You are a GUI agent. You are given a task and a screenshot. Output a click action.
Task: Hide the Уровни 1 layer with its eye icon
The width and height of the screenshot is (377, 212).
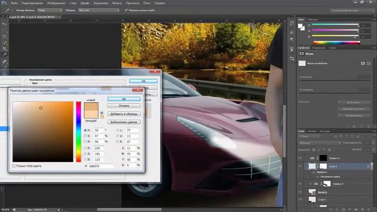tap(300, 158)
